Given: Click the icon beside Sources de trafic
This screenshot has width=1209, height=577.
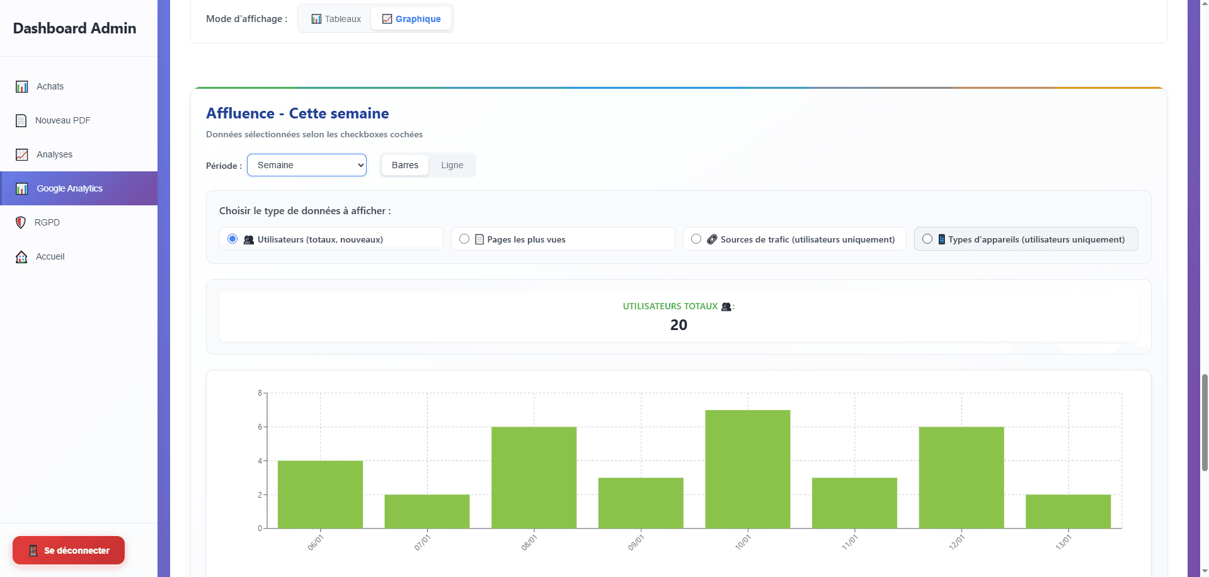Looking at the screenshot, I should 712,239.
